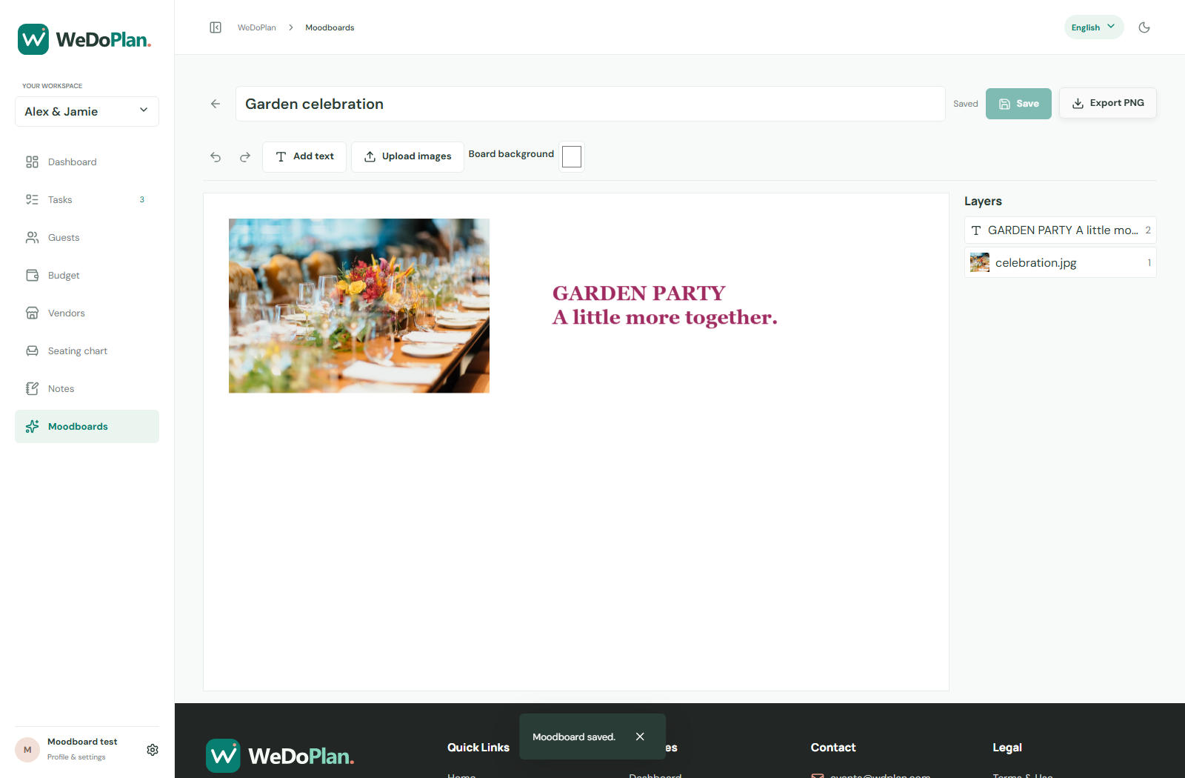Click the M profile avatar

pos(27,750)
